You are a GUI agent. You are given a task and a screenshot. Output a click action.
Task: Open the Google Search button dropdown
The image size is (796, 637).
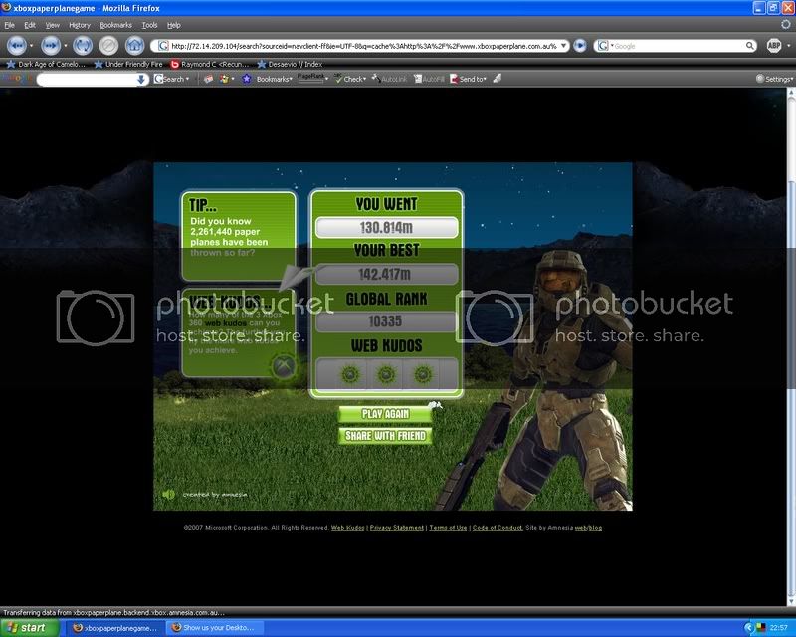pyautogui.click(x=187, y=80)
